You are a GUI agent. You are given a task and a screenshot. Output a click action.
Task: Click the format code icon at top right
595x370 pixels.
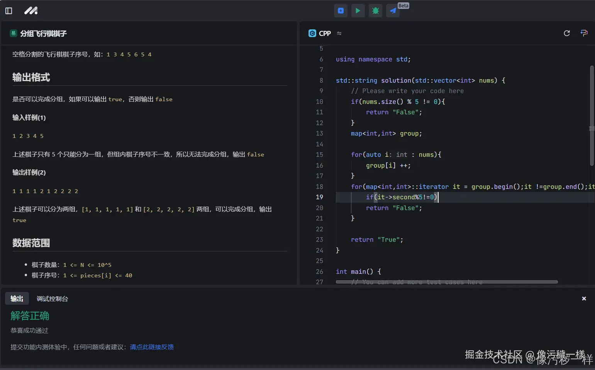click(584, 33)
